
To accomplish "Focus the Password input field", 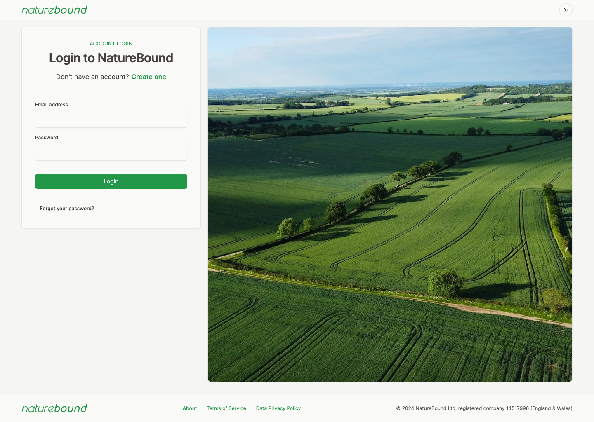I will pyautogui.click(x=111, y=152).
